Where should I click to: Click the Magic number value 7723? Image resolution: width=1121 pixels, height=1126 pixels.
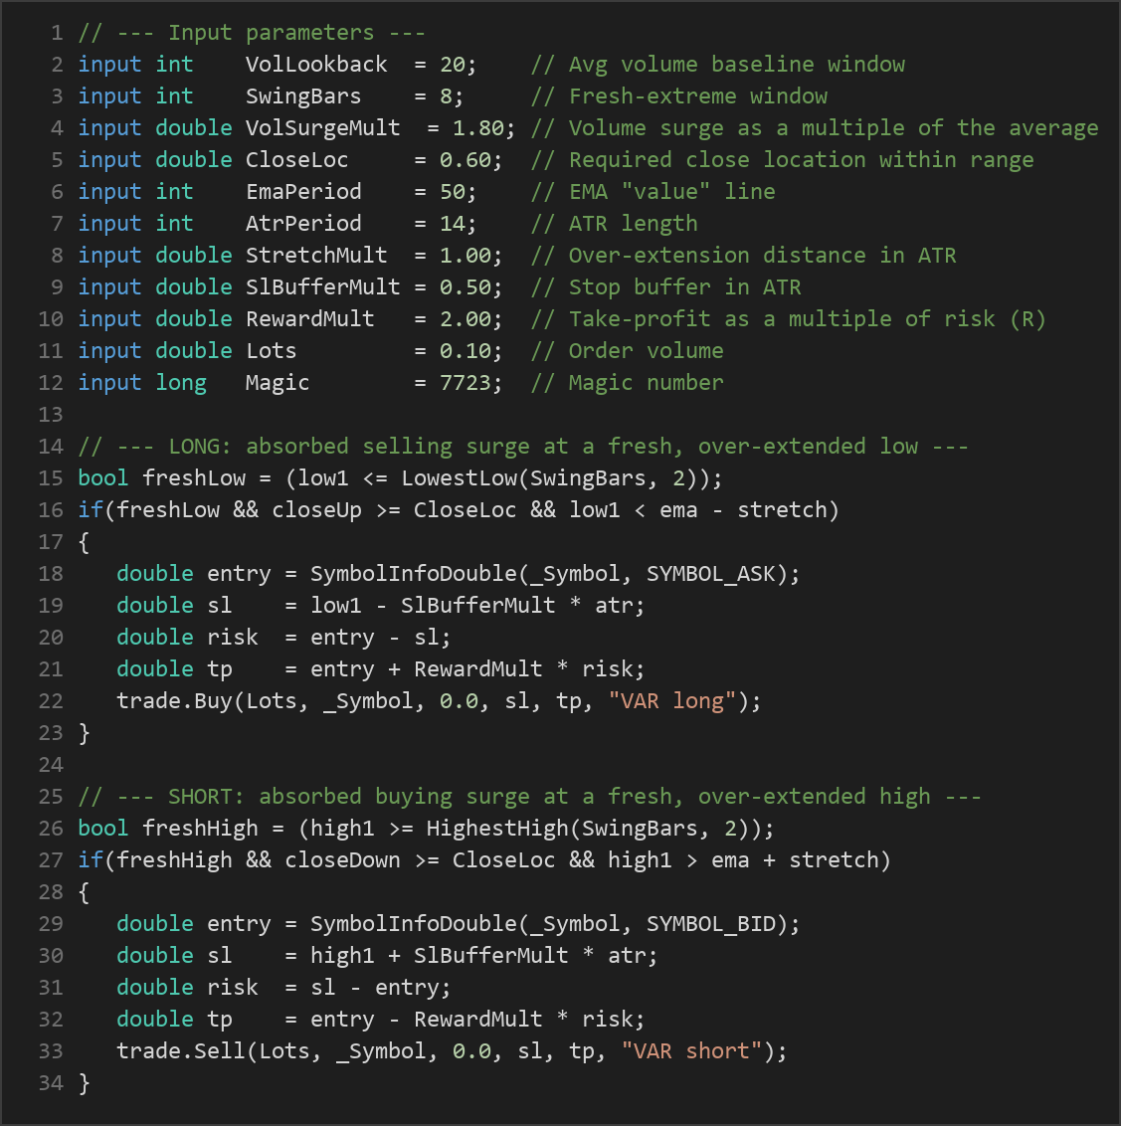click(466, 383)
